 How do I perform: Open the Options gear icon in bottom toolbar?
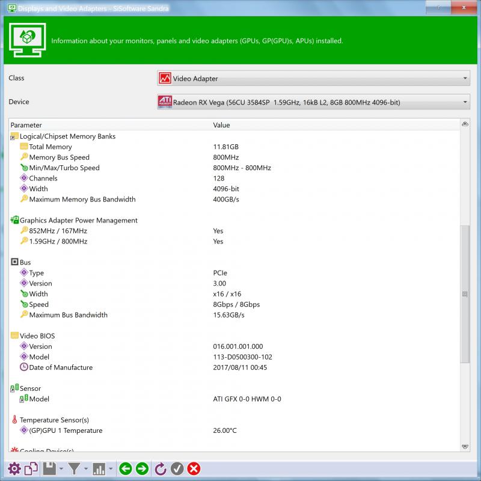click(14, 469)
